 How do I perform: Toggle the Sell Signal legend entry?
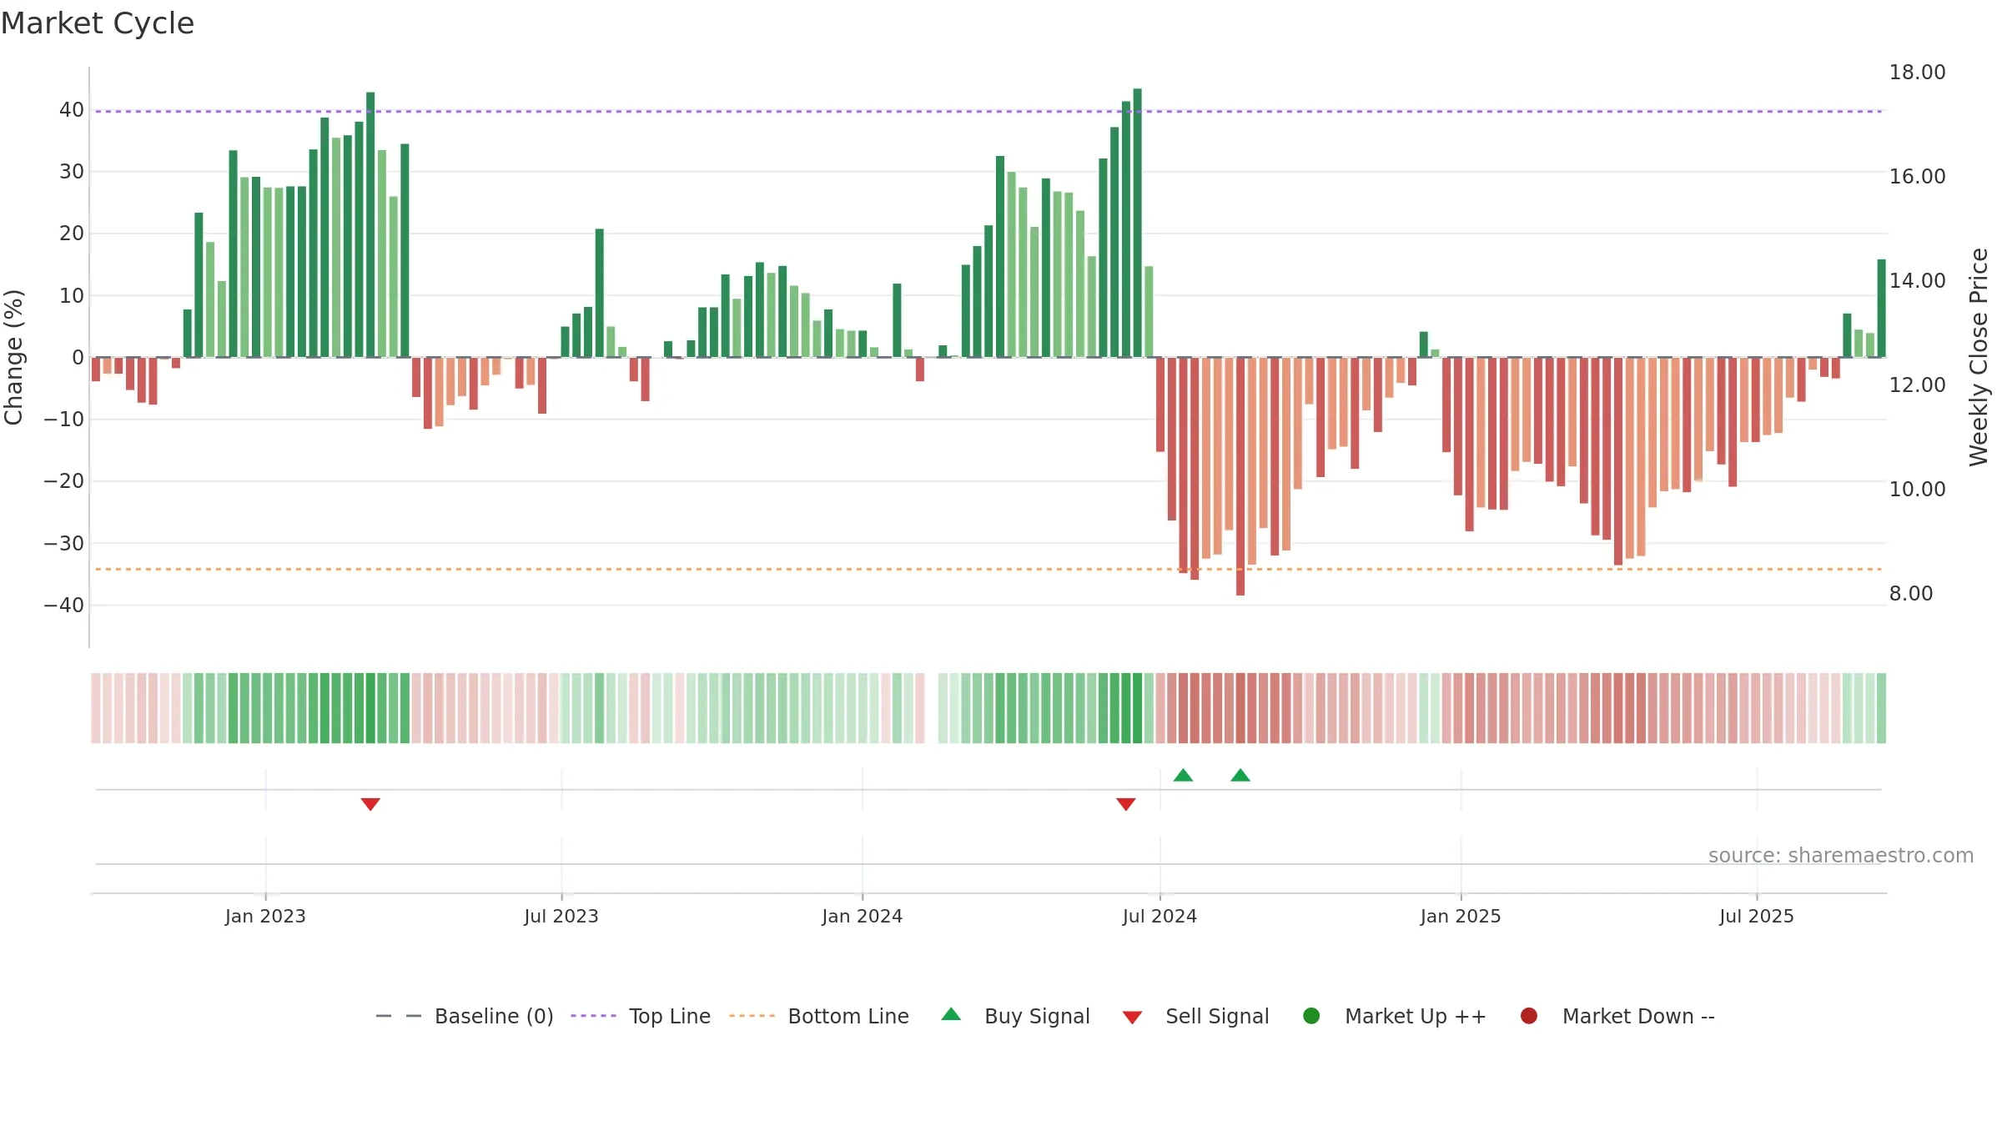pos(1195,1016)
